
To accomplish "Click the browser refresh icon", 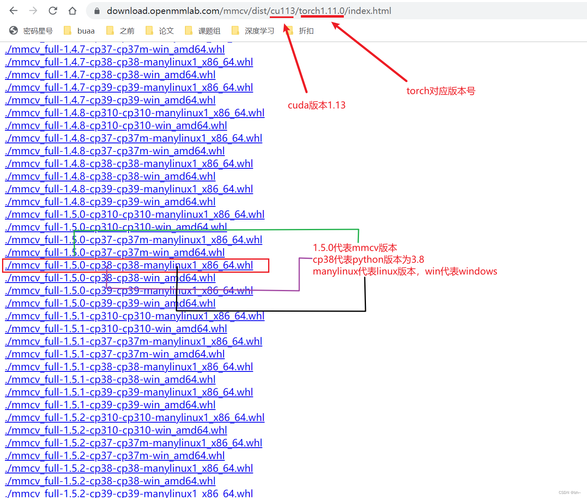I will point(52,11).
